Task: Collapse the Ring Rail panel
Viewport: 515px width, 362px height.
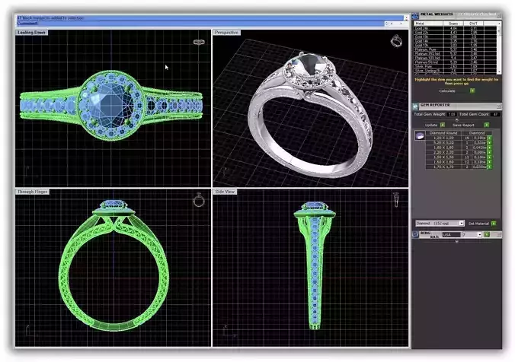Action: (x=499, y=234)
